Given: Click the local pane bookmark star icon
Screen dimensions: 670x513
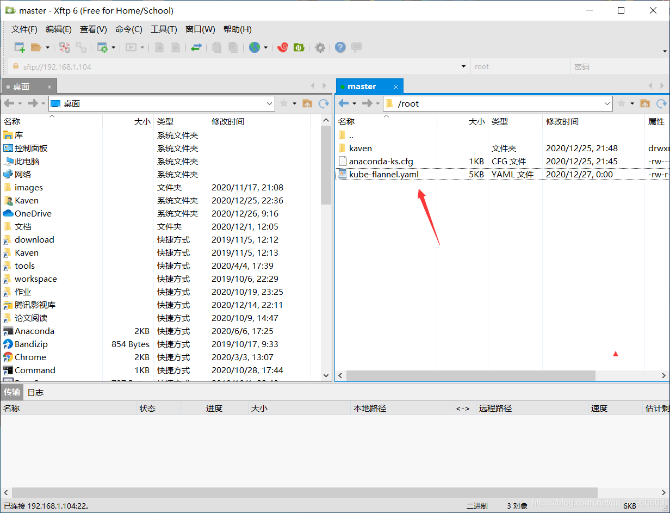Looking at the screenshot, I should tap(284, 103).
